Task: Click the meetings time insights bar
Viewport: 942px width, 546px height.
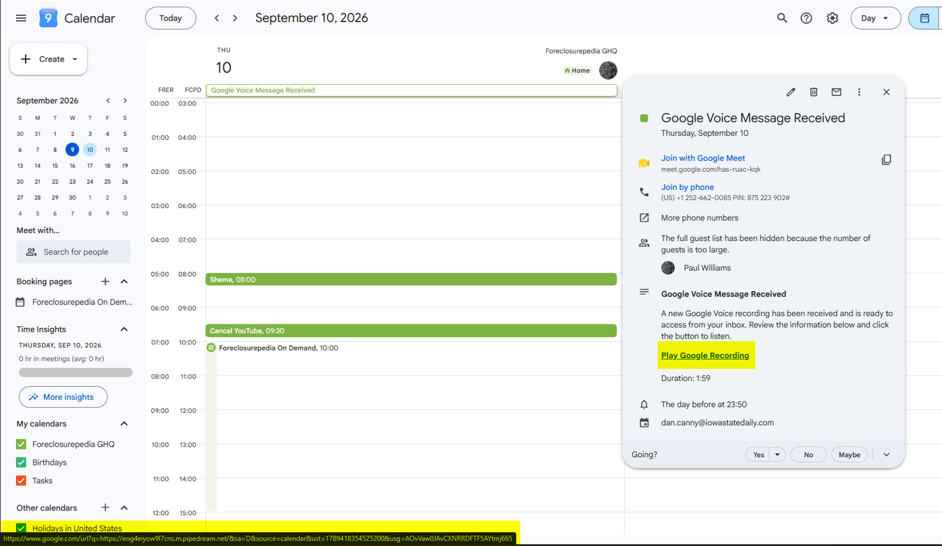Action: click(75, 372)
